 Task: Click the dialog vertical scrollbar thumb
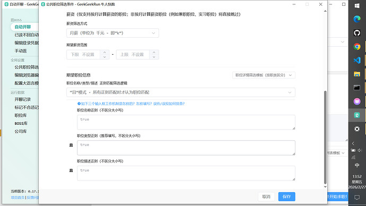tap(325, 137)
